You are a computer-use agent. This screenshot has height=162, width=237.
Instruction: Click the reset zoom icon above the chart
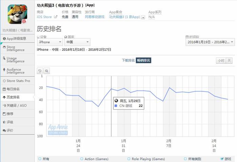[x=40, y=71]
